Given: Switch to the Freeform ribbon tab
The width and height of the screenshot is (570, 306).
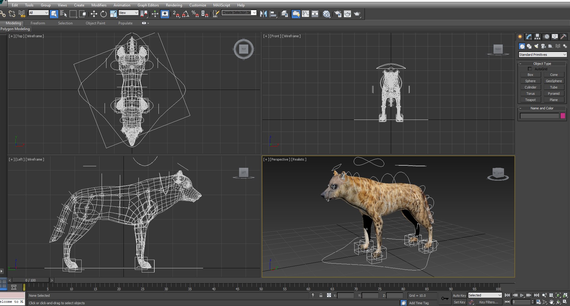Looking at the screenshot, I should [38, 23].
